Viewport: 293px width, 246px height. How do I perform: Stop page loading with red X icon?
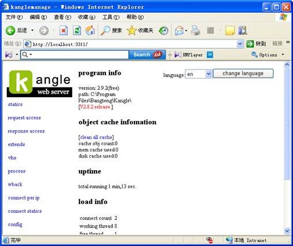(64, 31)
